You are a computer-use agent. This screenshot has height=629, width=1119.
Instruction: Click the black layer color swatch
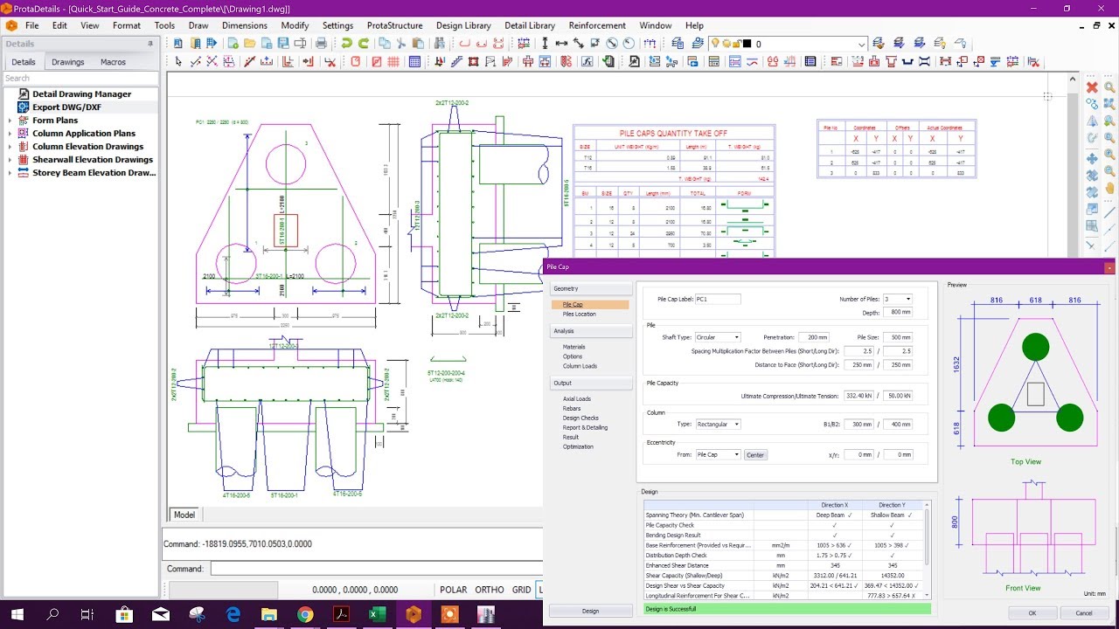pyautogui.click(x=747, y=44)
